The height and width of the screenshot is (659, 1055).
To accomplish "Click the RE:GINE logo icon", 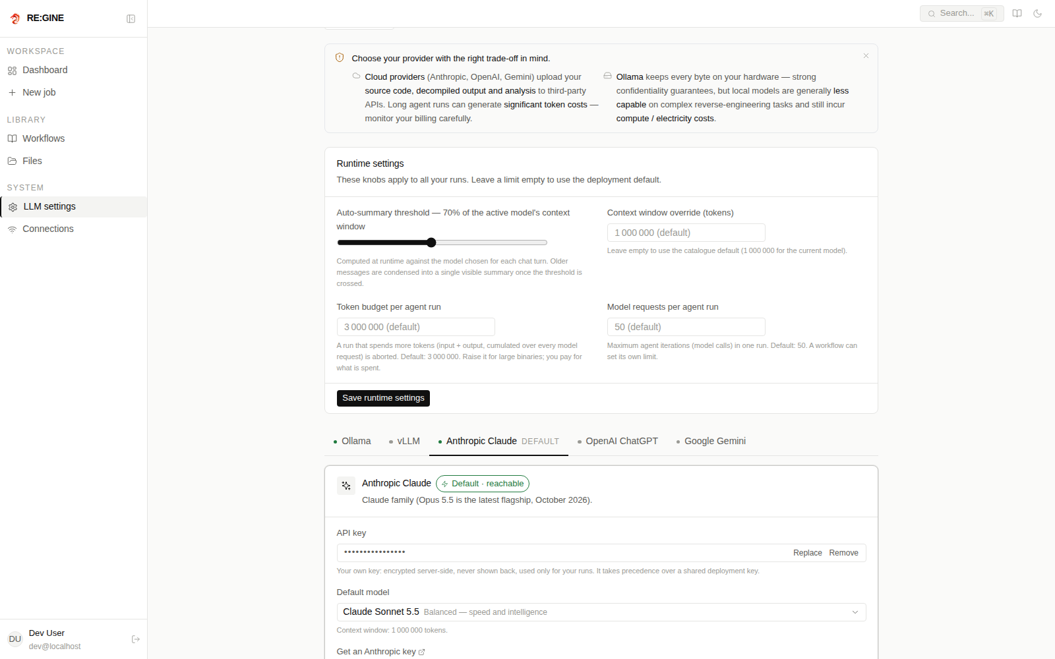I will 15,18.
